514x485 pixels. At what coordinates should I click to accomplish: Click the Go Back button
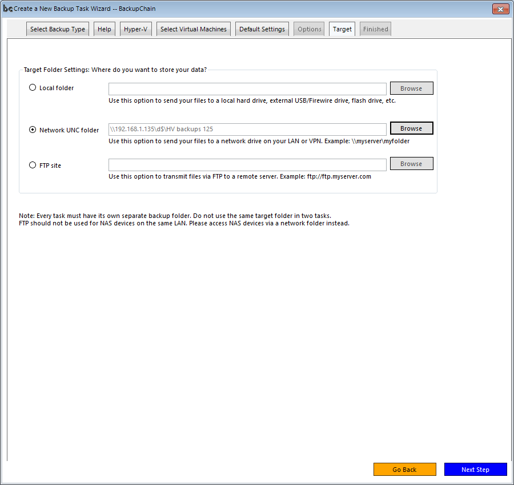404,469
